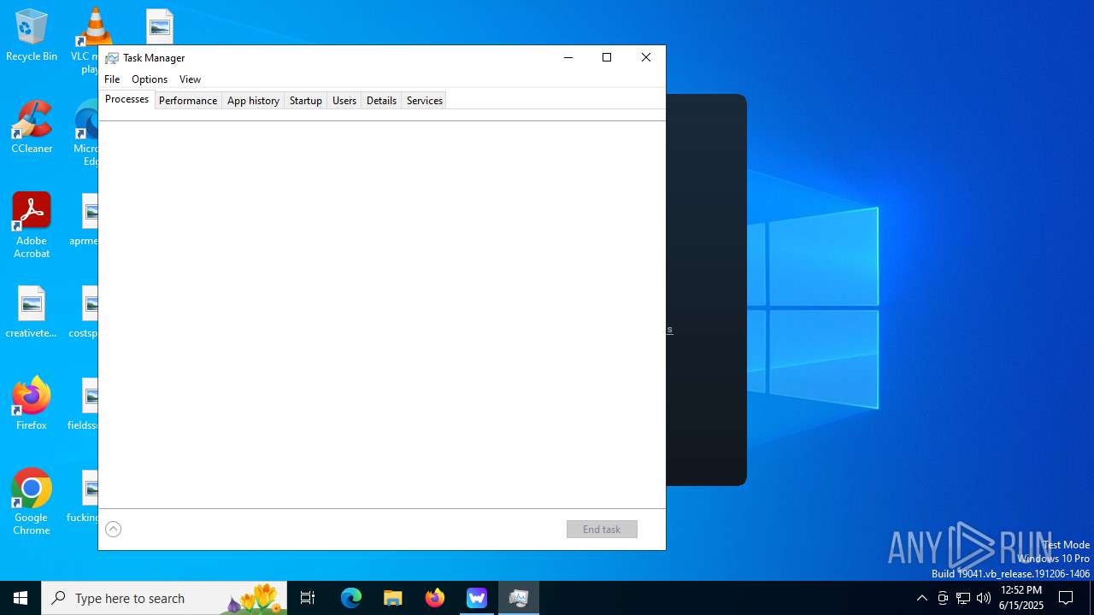The width and height of the screenshot is (1094, 615).
Task: Open the Options menu in Task Manager
Action: point(150,79)
